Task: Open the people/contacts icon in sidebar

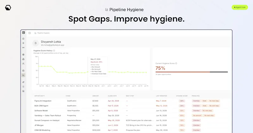Action: tap(23, 64)
